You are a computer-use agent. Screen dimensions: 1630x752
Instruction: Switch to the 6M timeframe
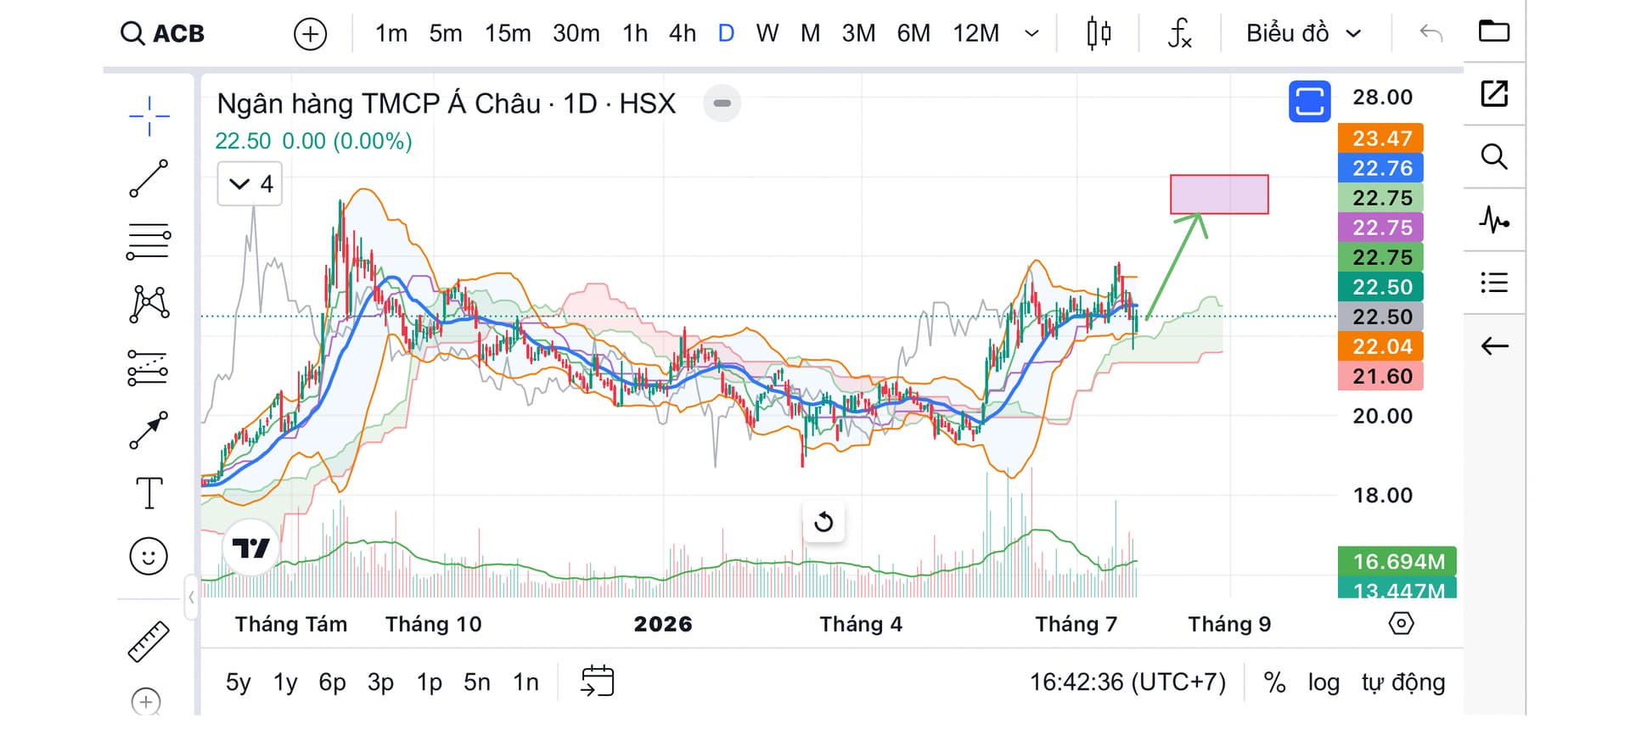click(913, 34)
